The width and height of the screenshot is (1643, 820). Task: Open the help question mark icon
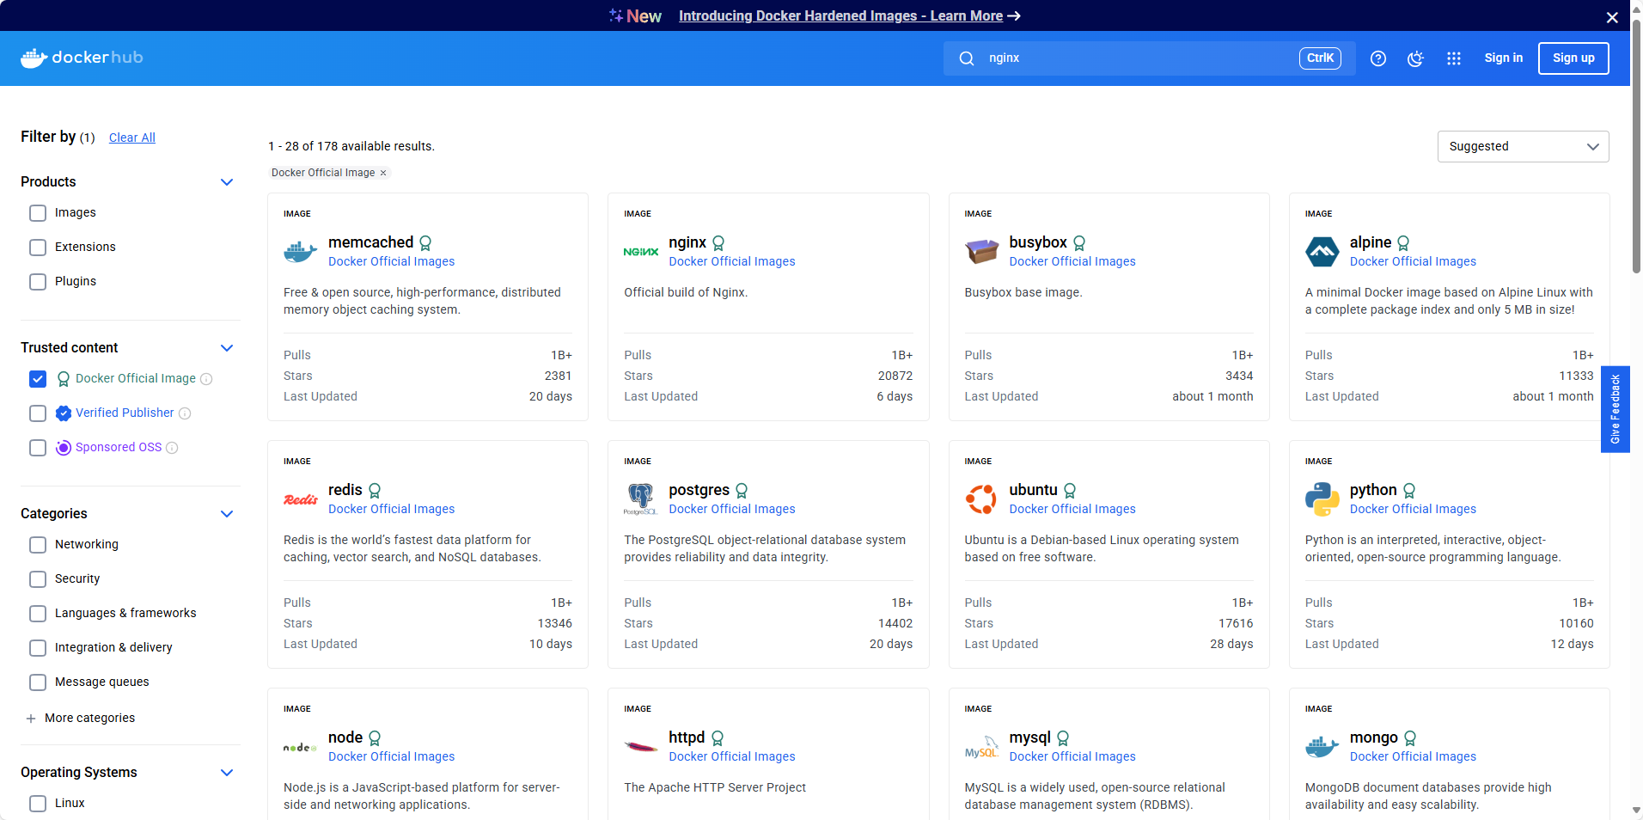tap(1378, 58)
